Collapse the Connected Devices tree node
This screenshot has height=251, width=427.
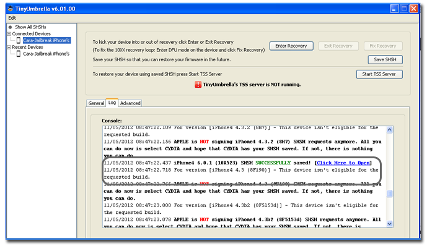[9, 33]
